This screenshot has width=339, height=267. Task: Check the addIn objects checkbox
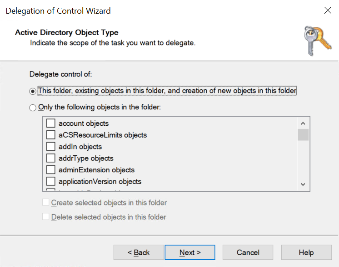coord(51,147)
